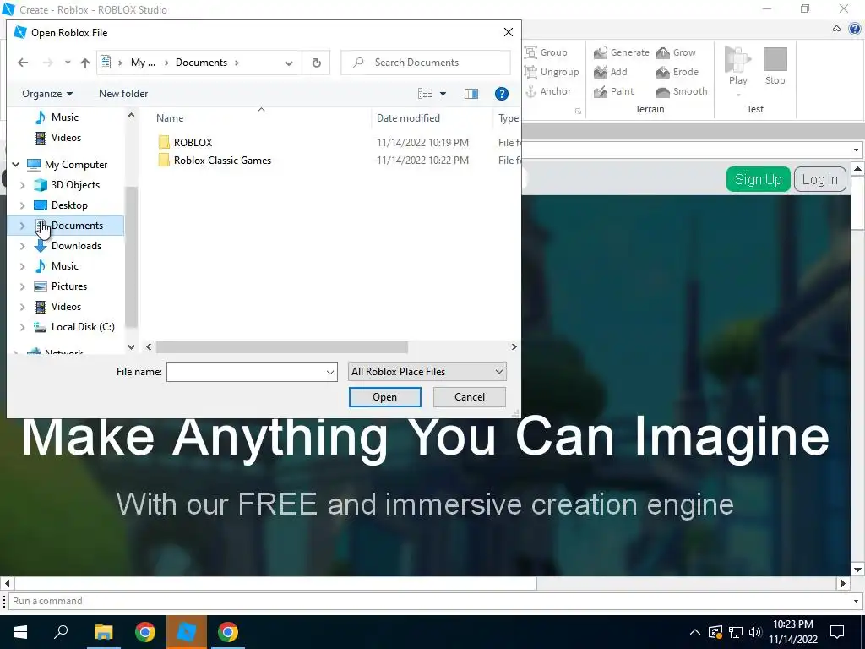The height and width of the screenshot is (649, 865).
Task: Go up one folder level
Action: point(85,63)
